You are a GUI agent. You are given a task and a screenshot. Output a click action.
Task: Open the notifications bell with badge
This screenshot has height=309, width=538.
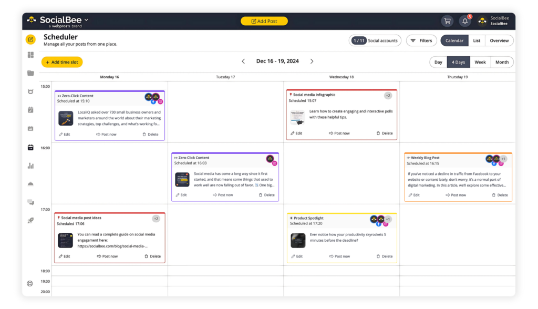(464, 20)
